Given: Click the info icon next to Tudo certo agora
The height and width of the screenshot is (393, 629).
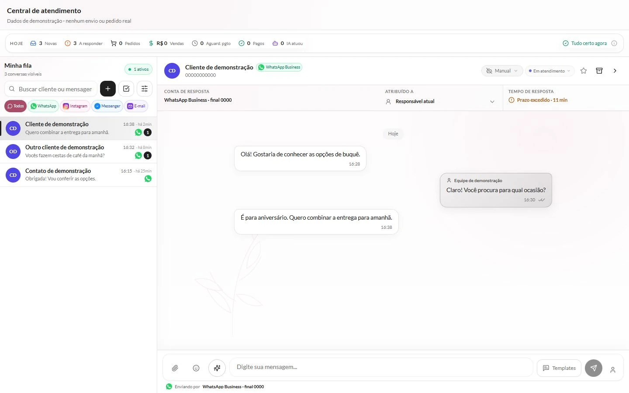Looking at the screenshot, I should (614, 43).
